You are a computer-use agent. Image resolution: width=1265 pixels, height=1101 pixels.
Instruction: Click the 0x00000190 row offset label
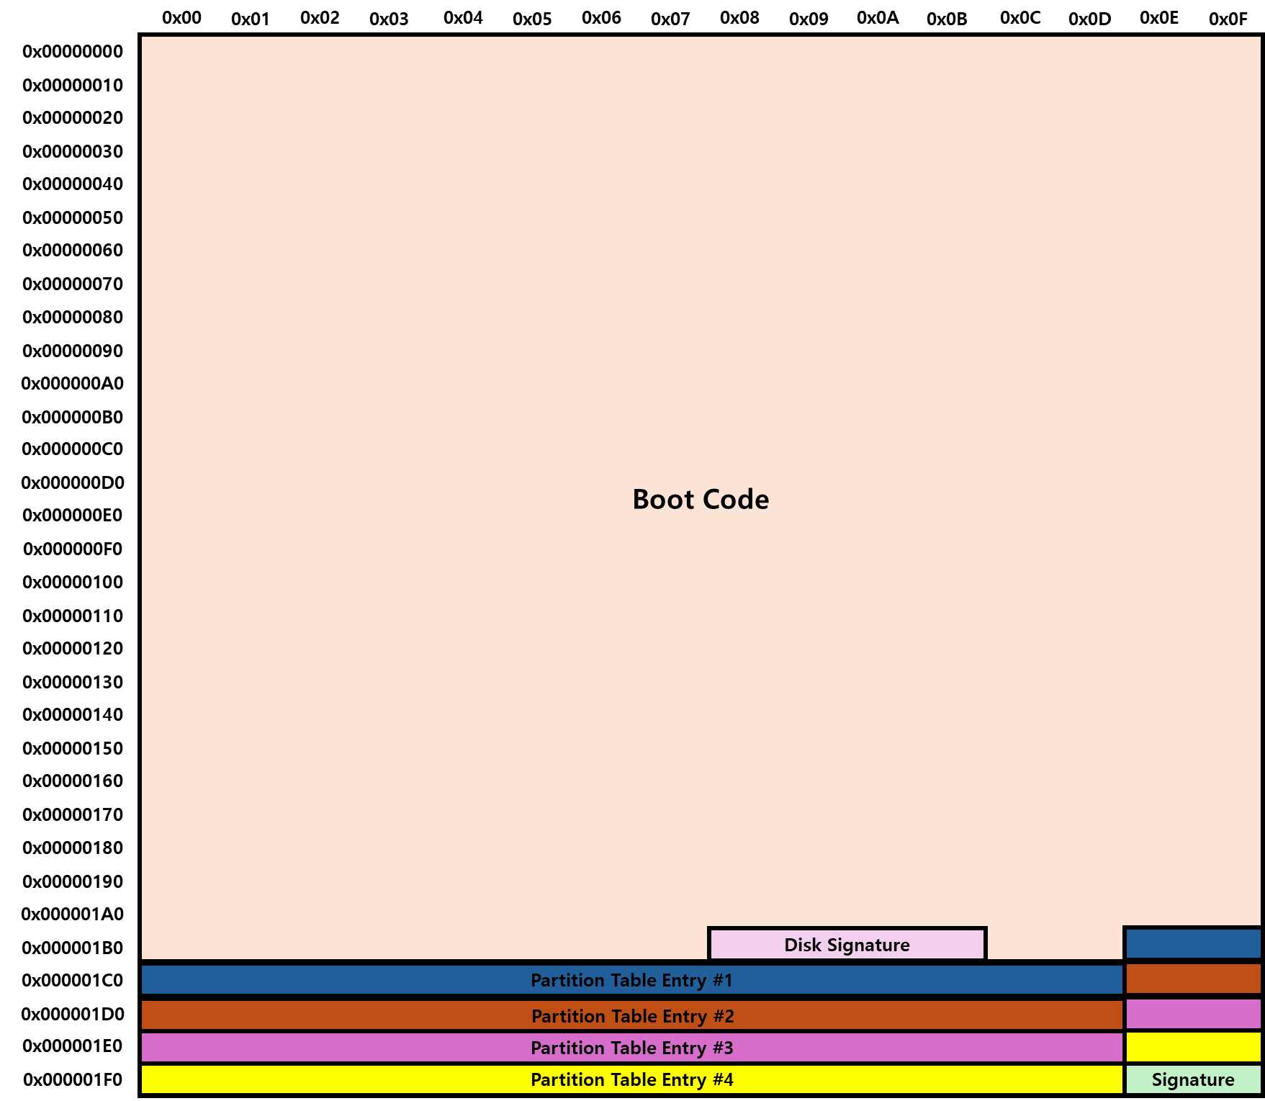point(73,882)
